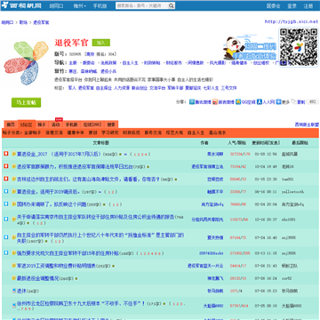
Task: Open post 军退2019工资调整和物业费补贴明细表
Action: (56, 266)
